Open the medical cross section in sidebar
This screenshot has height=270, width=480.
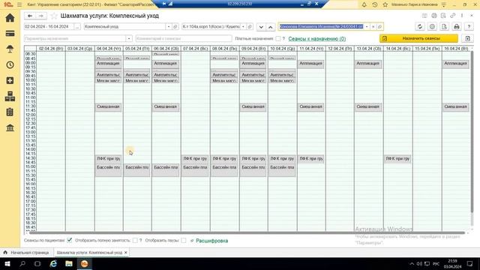pyautogui.click(x=10, y=80)
